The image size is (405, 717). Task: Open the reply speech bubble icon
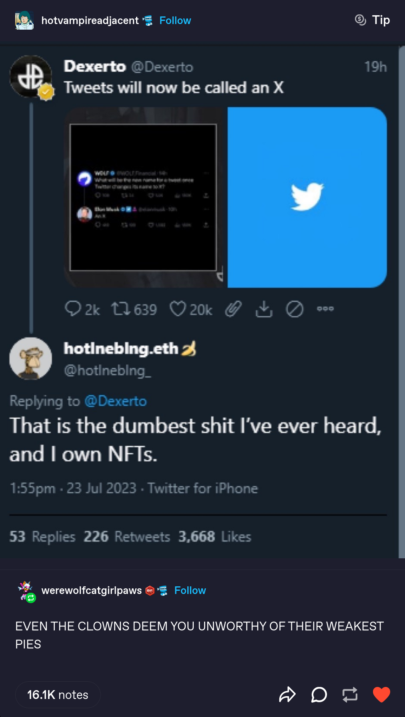[319, 695]
